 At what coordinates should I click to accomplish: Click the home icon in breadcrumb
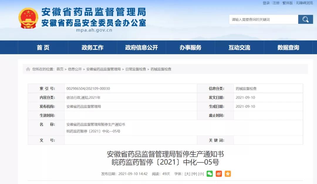(28, 69)
